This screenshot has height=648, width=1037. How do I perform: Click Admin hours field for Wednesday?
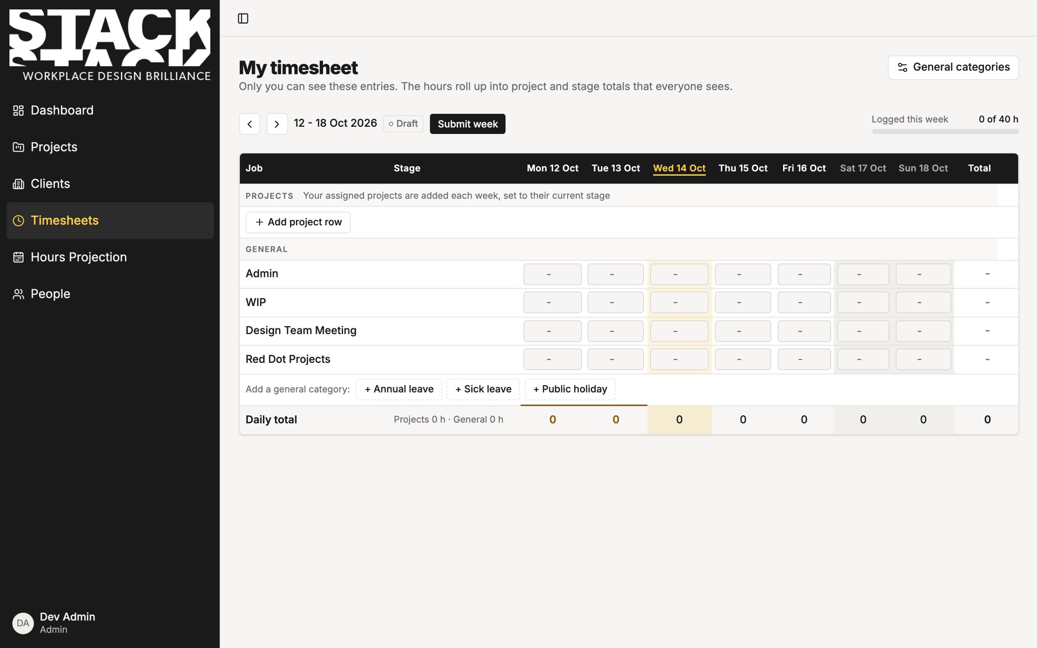coord(679,274)
